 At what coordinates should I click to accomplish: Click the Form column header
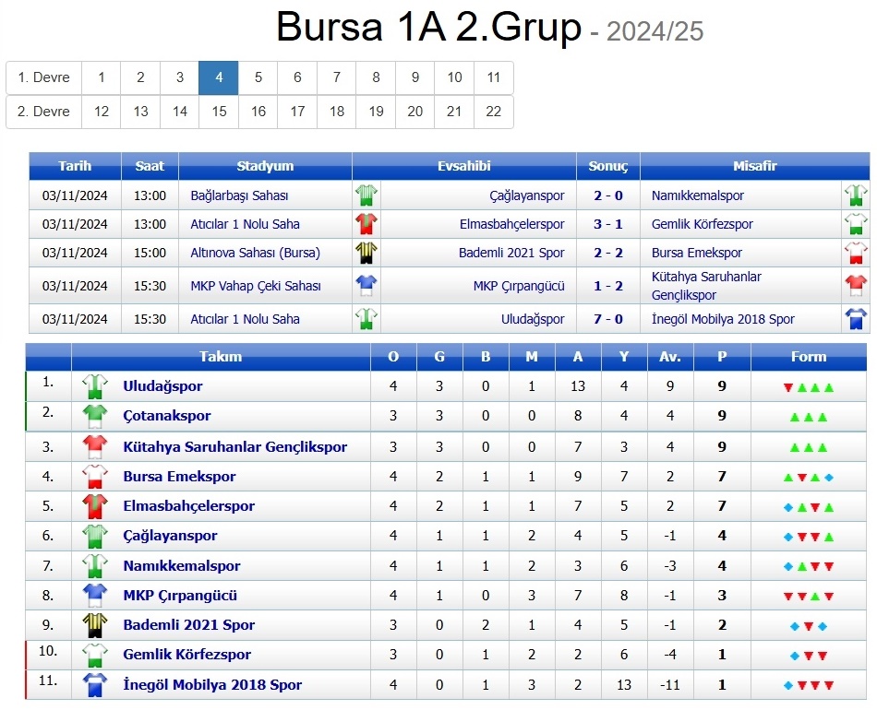809,357
